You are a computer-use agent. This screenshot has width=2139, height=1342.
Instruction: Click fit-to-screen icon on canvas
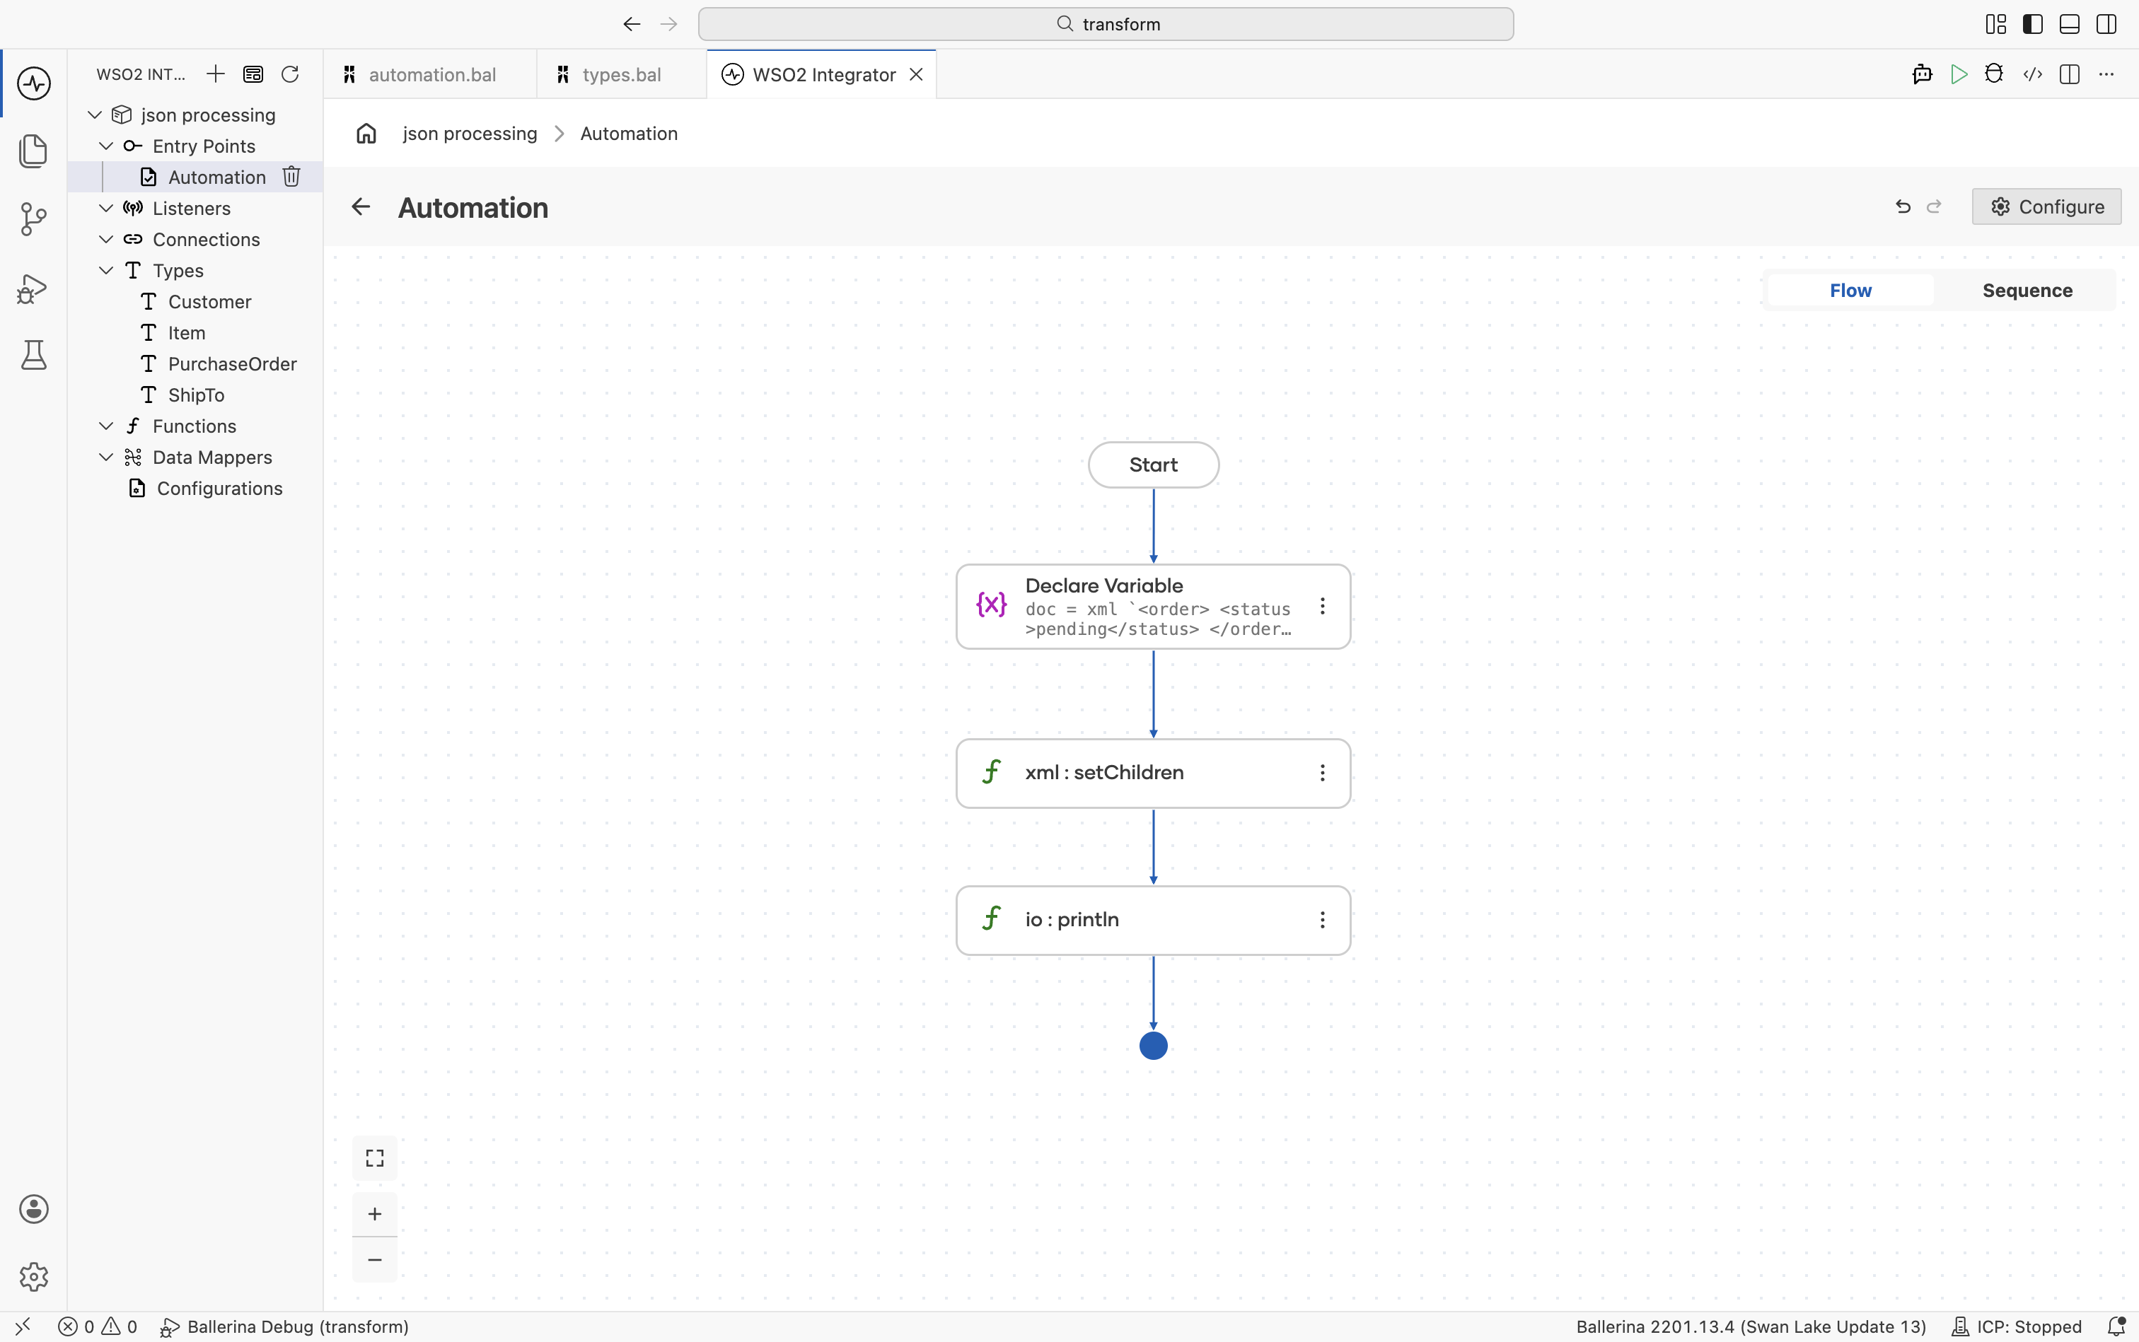coord(375,1158)
